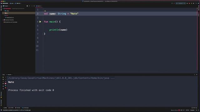Click the expand-all icon in Project panel header

pos(29,6)
